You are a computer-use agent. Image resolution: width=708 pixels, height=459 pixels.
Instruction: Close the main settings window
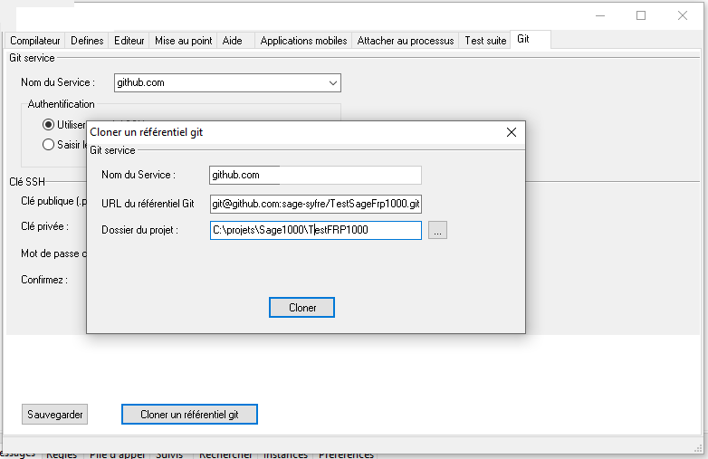[683, 15]
